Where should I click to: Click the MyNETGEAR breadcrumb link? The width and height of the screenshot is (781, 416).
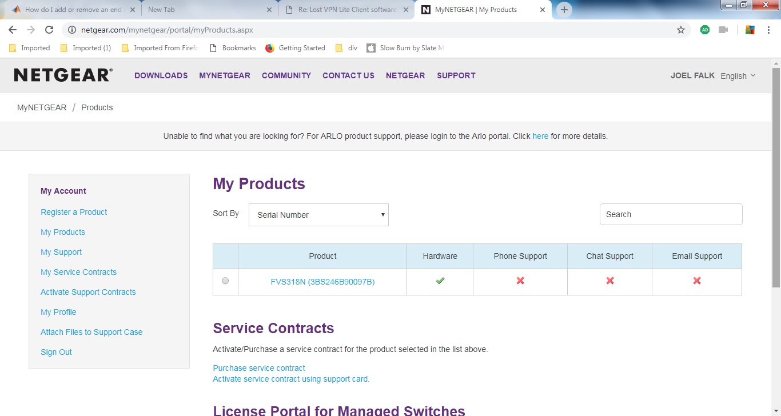(x=42, y=107)
